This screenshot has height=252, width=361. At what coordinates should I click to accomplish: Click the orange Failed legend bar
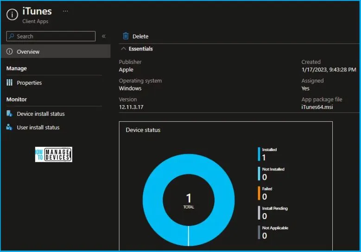[259, 193]
